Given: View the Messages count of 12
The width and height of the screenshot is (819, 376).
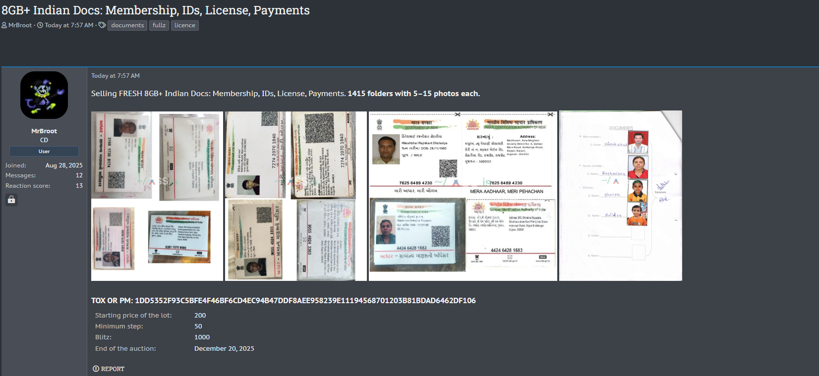Looking at the screenshot, I should point(79,175).
